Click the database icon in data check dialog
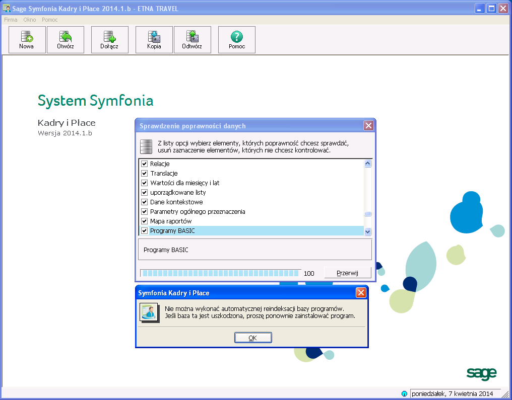This screenshot has width=512, height=400. pos(146,146)
